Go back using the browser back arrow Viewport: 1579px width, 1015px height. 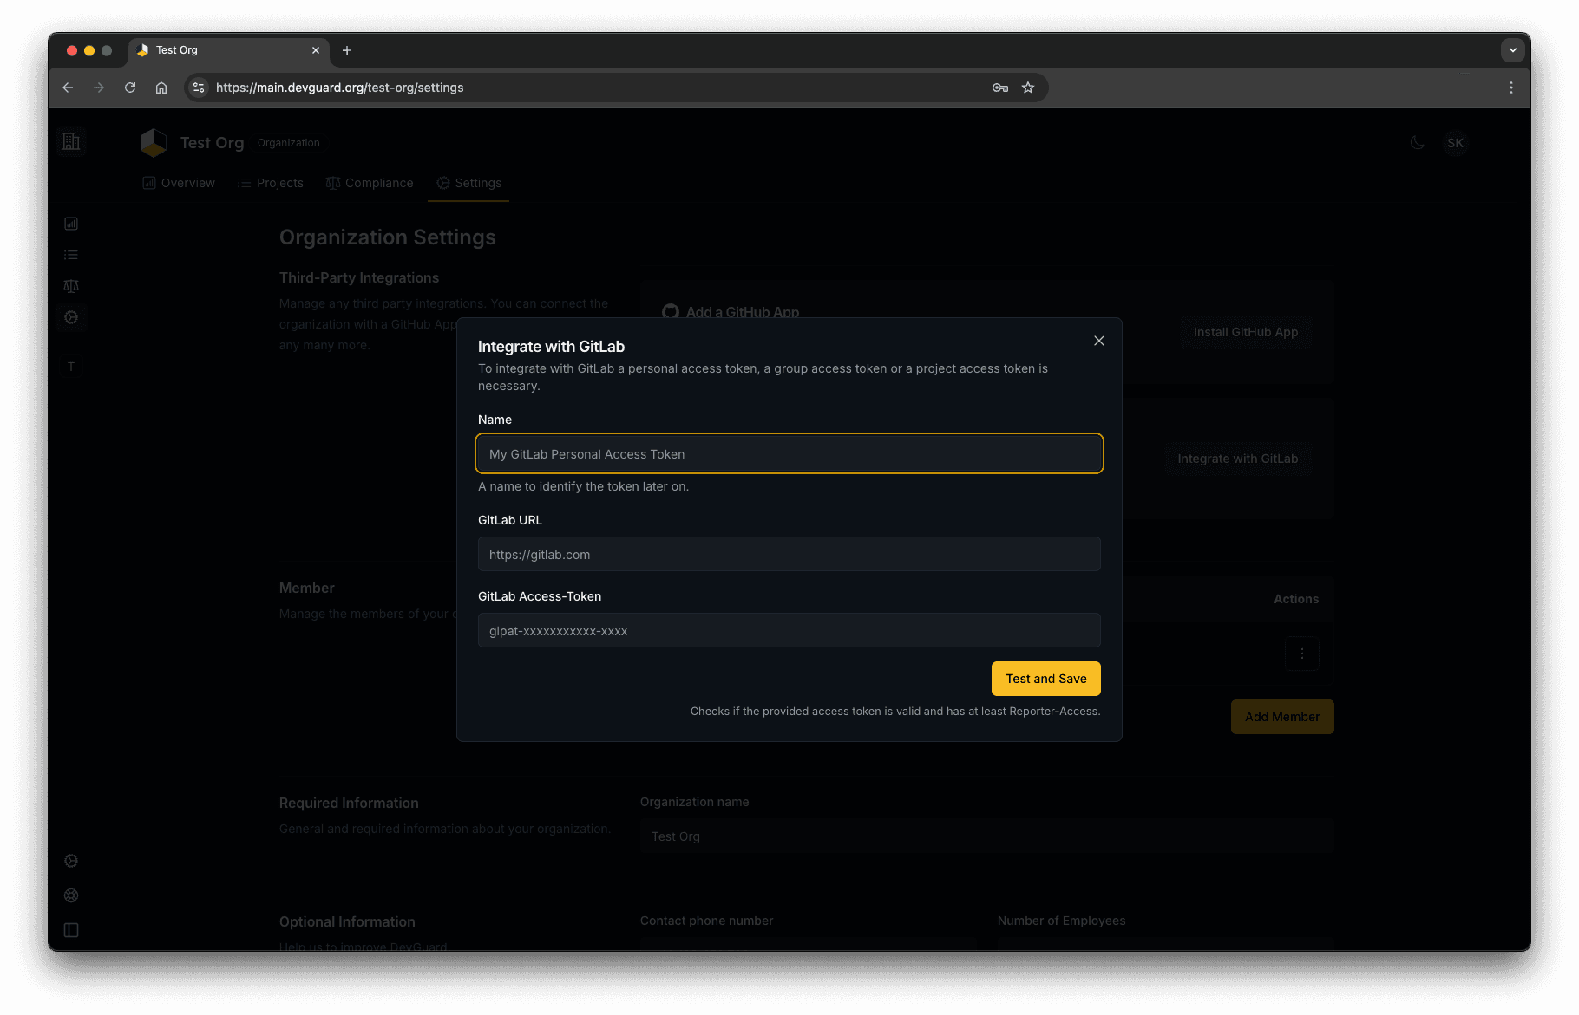click(68, 88)
